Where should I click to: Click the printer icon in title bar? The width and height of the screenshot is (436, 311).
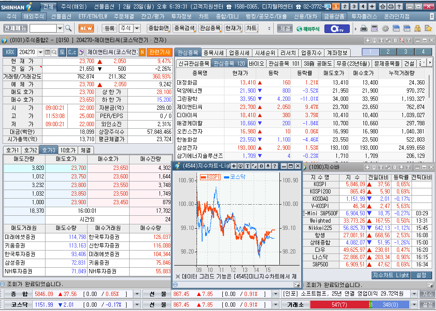(x=391, y=7)
